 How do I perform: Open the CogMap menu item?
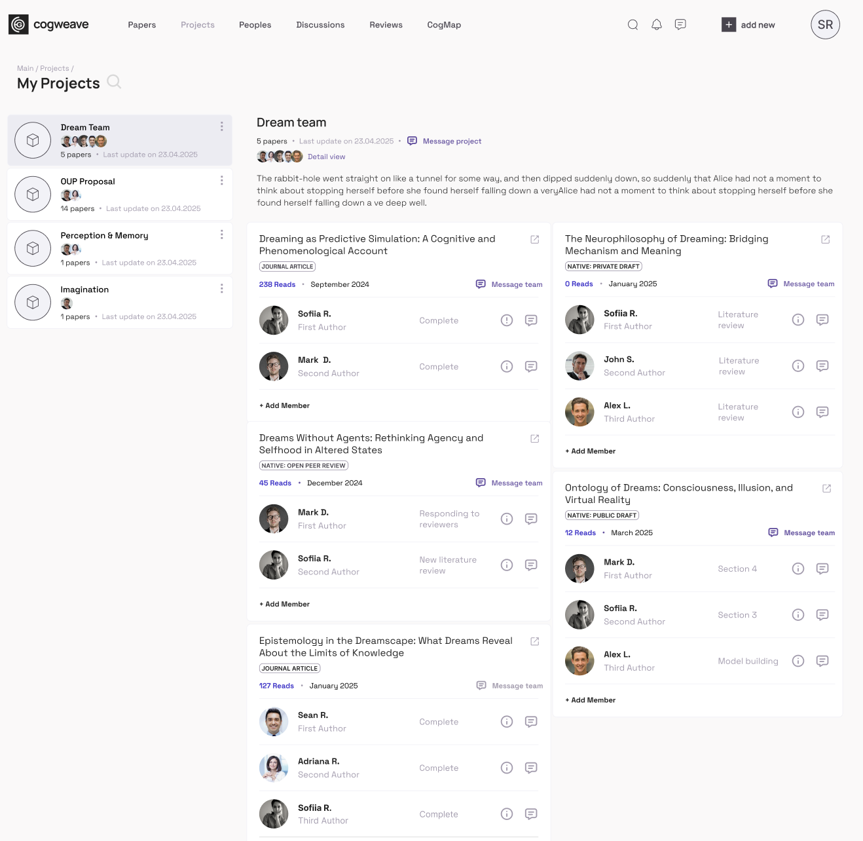(x=444, y=25)
